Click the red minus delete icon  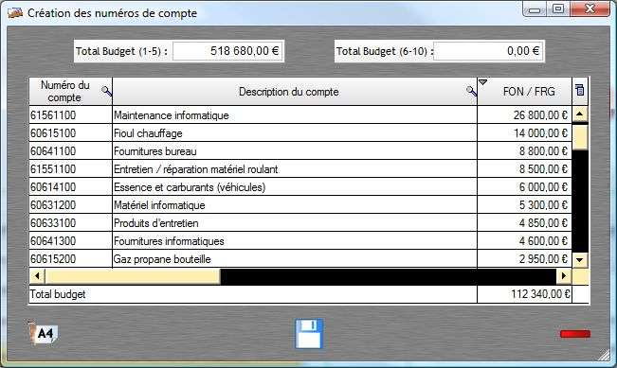point(575,334)
